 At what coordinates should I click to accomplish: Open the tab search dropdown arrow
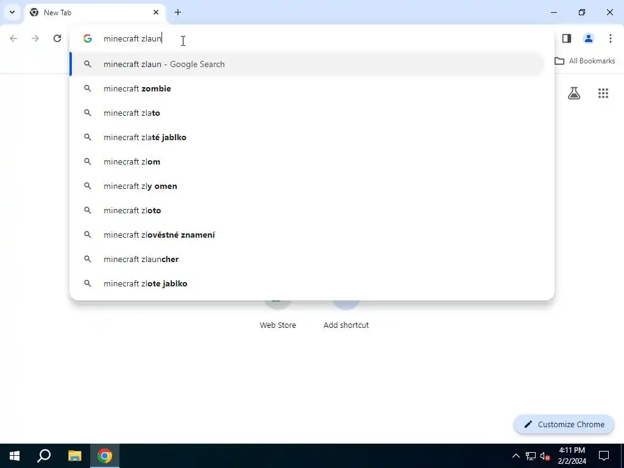click(12, 12)
